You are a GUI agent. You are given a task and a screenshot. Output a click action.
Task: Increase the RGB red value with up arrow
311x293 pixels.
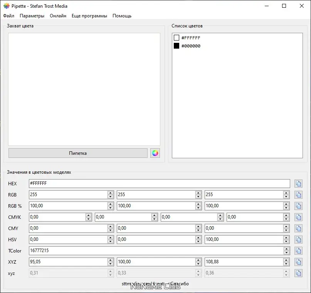pos(111,193)
